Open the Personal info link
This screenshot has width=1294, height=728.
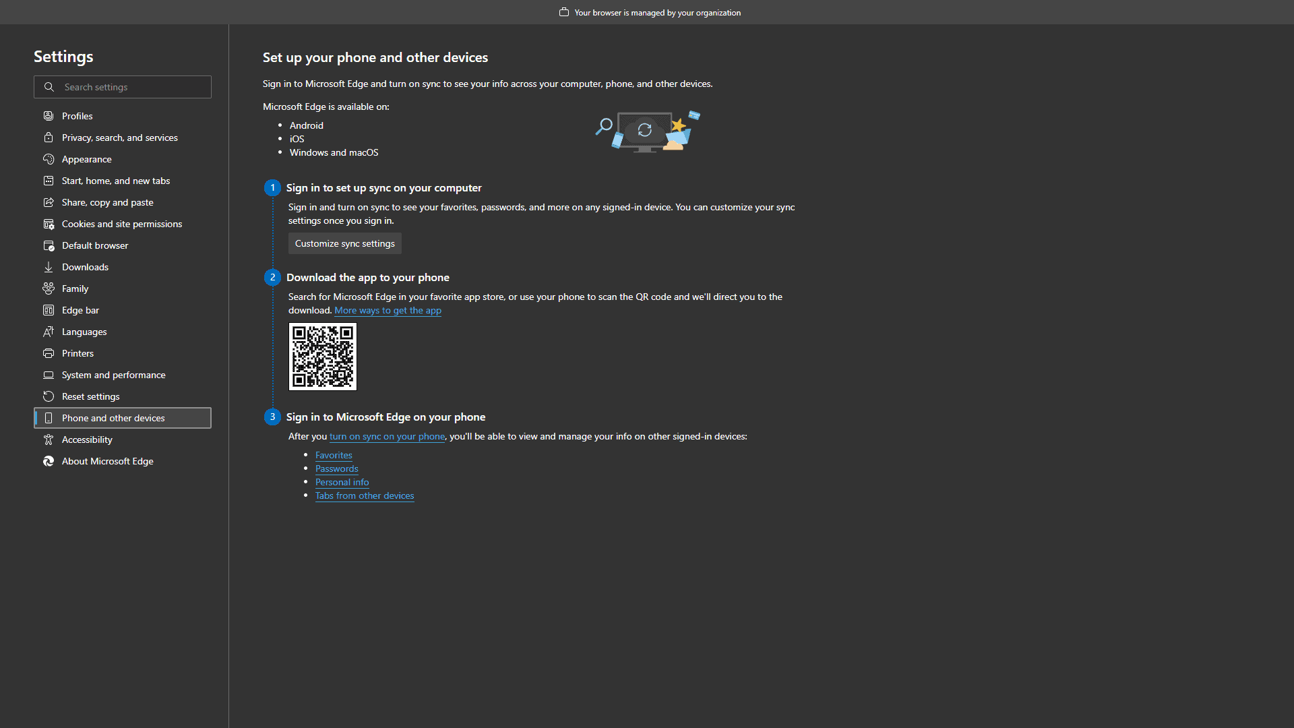[x=342, y=482]
